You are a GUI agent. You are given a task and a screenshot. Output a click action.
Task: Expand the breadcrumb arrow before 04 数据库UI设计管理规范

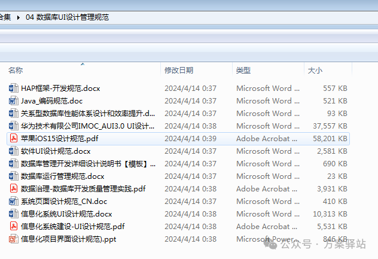point(19,17)
